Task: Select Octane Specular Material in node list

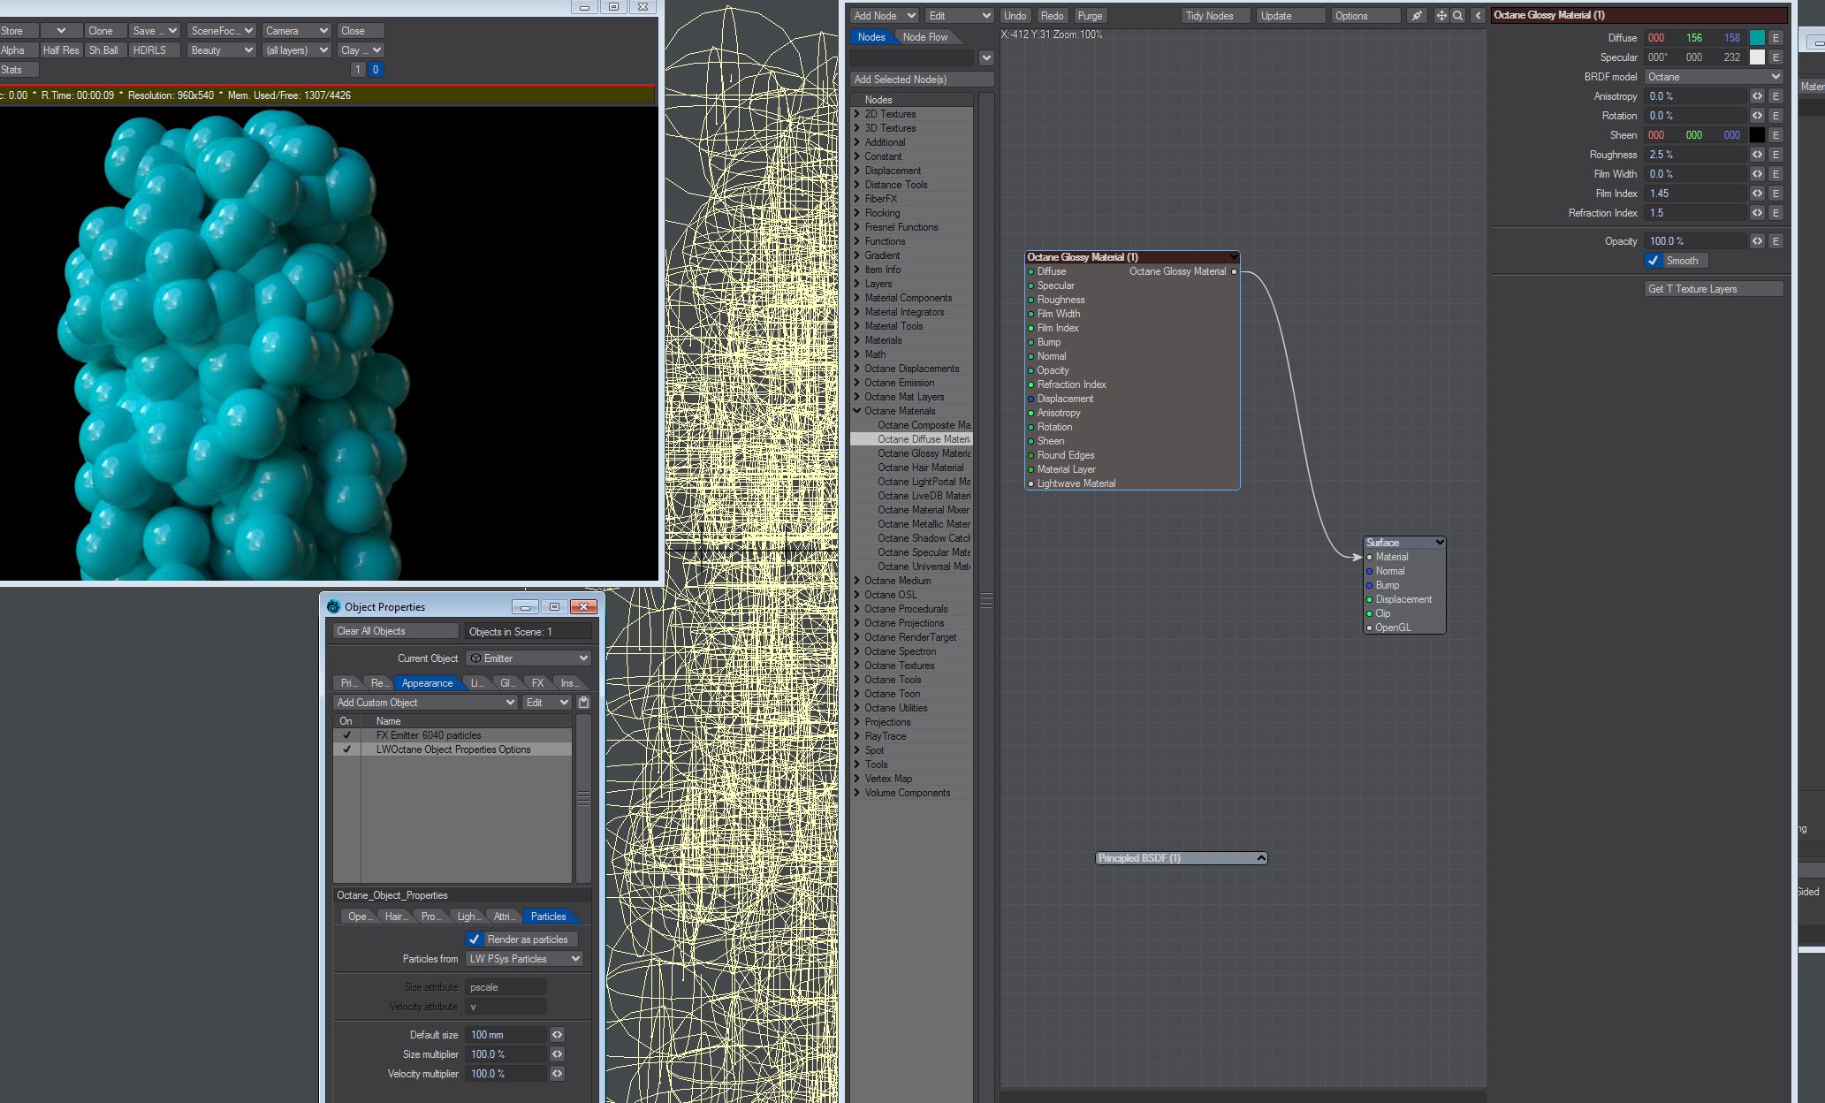Action: [923, 552]
